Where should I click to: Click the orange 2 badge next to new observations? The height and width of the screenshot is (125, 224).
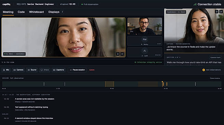203,70
